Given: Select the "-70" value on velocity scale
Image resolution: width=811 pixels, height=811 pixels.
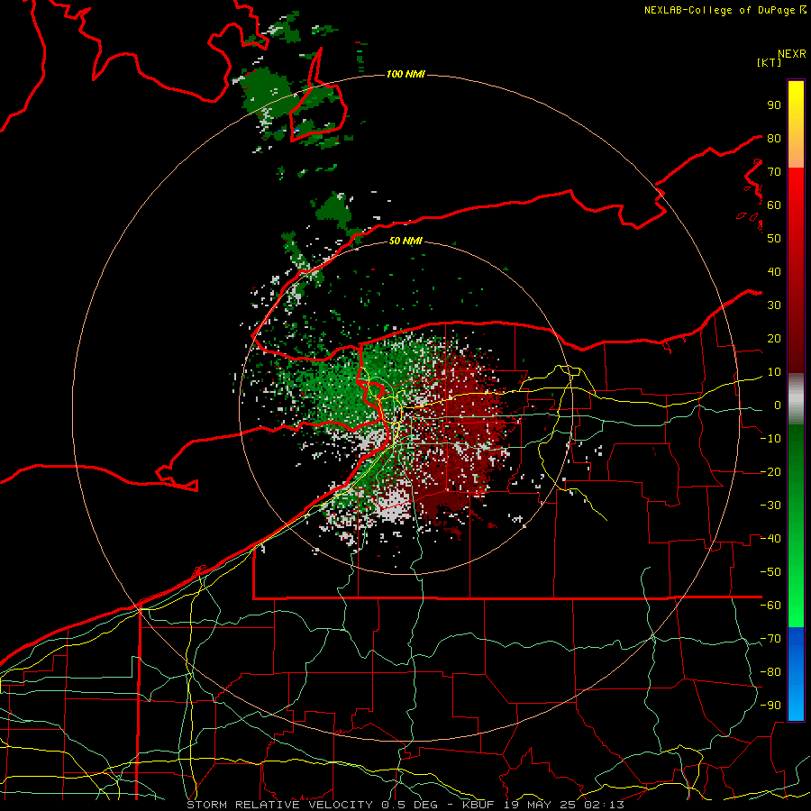Looking at the screenshot, I should coord(770,639).
